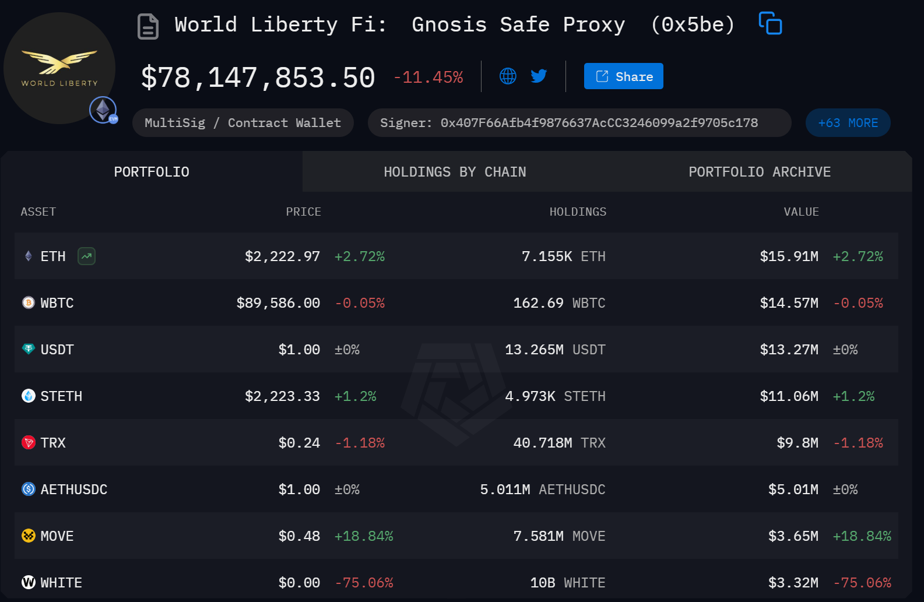
Task: Click the 162.69 WBTC holdings cell
Action: pos(559,303)
